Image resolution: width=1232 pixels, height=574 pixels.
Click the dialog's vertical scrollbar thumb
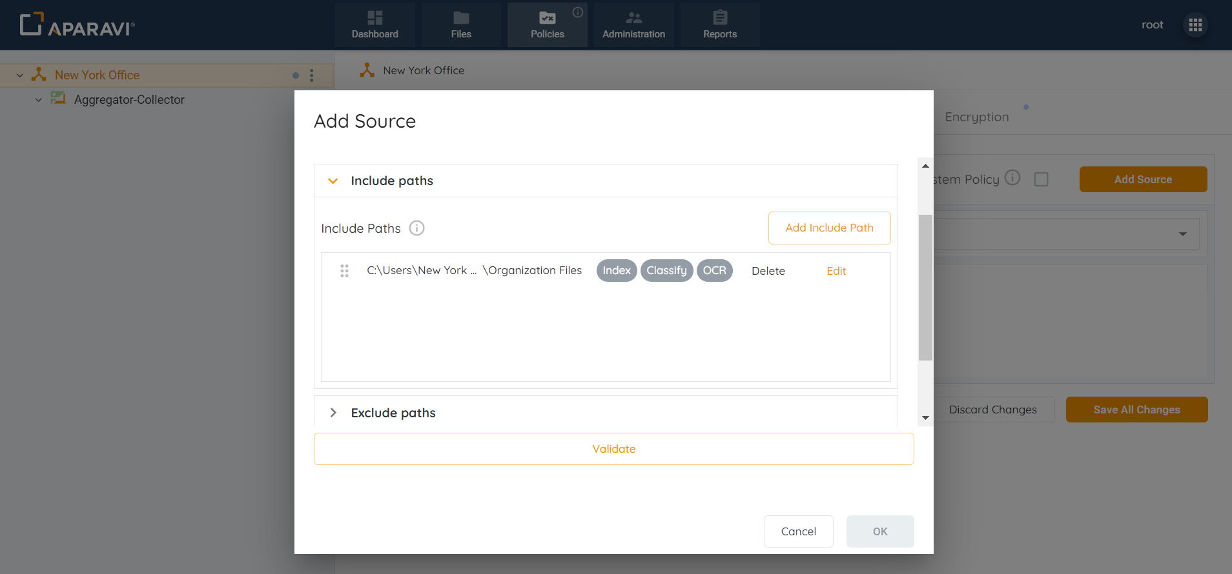point(925,287)
